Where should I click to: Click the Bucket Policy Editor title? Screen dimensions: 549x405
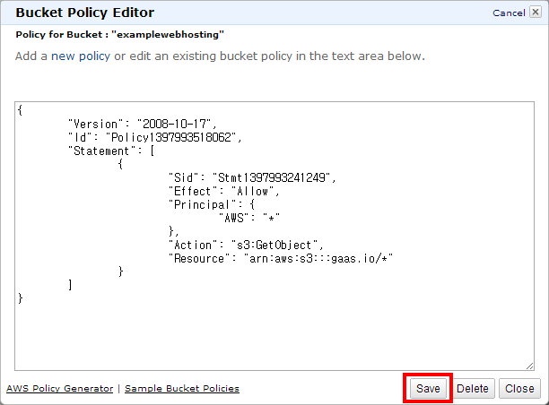(85, 13)
